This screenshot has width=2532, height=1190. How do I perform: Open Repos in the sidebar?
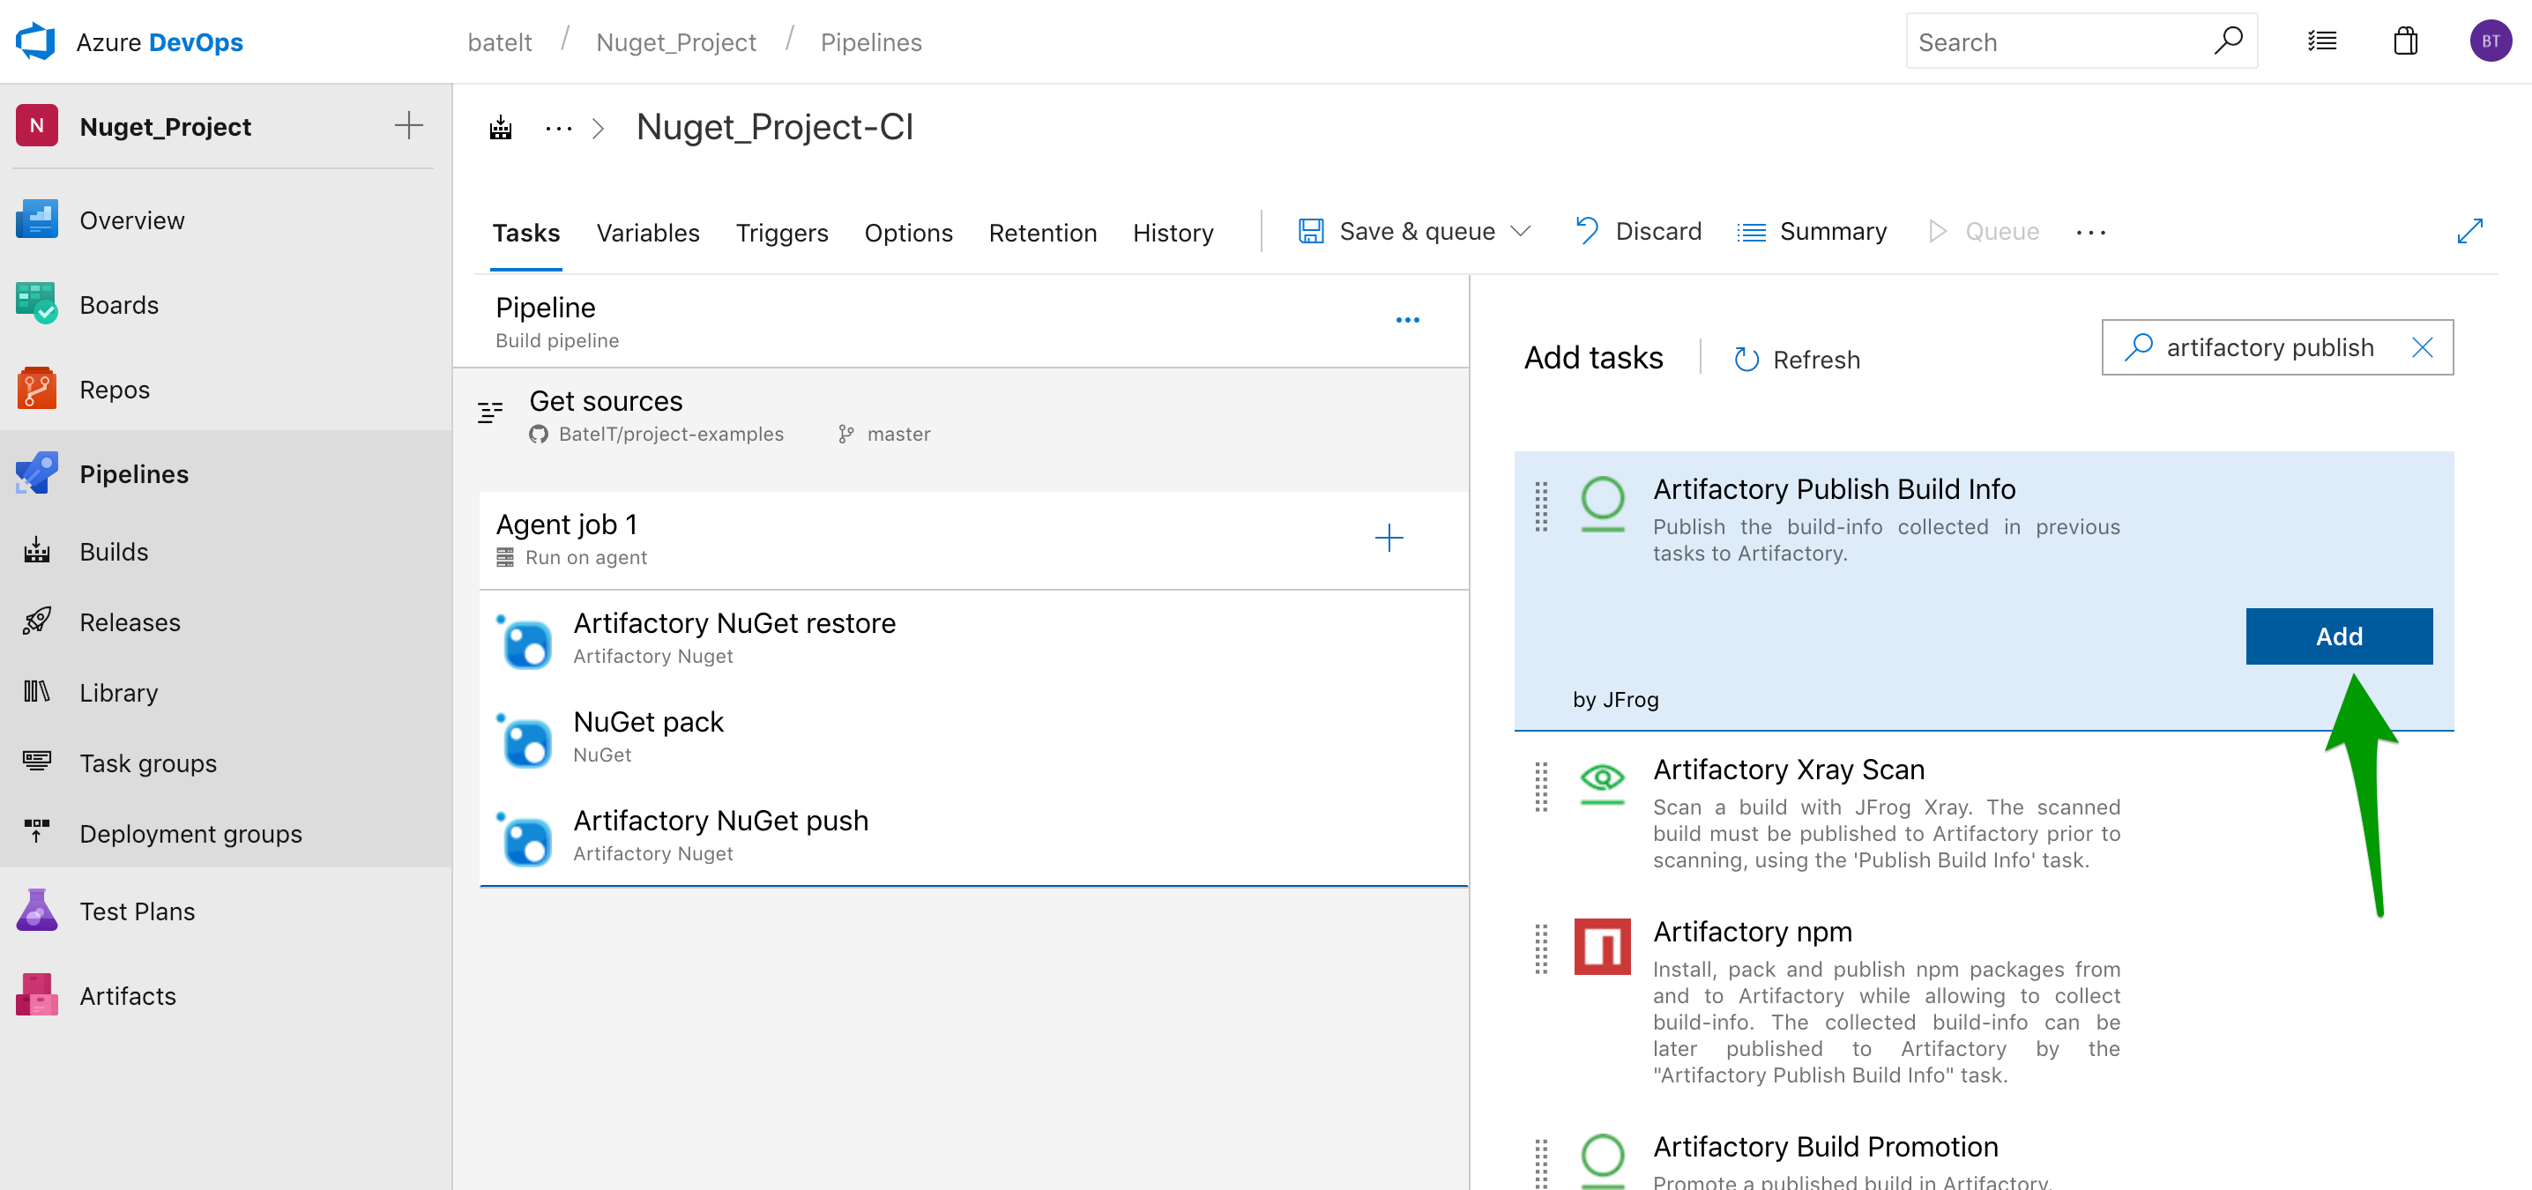[x=114, y=389]
